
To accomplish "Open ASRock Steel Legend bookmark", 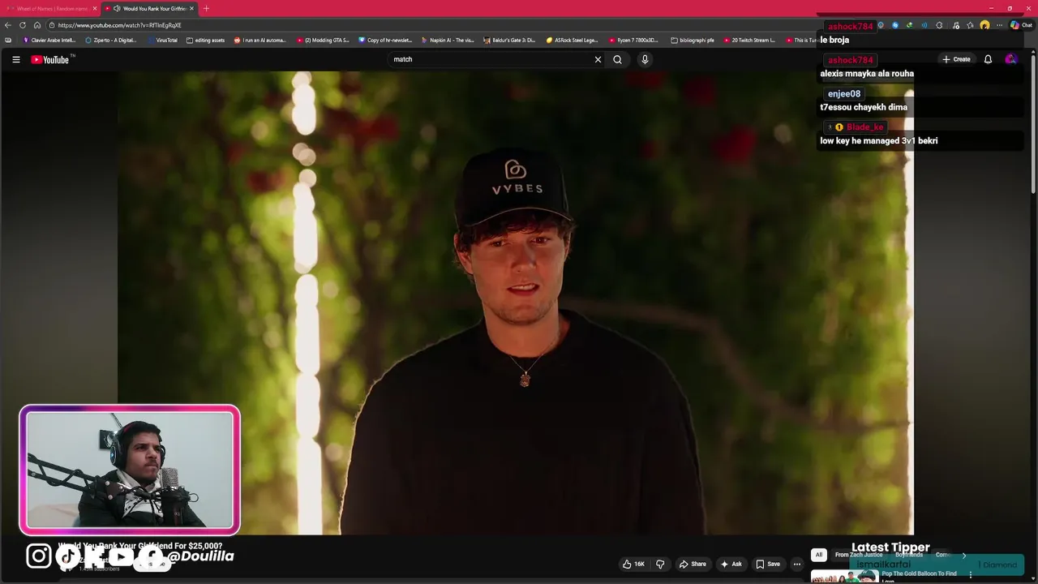I will pos(573,40).
